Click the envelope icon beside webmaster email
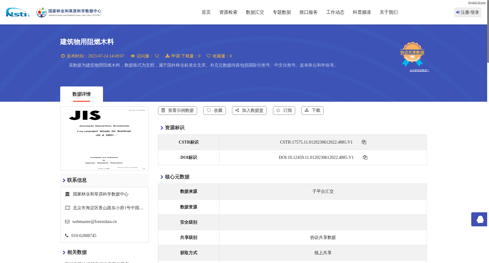The height and width of the screenshot is (263, 489). [x=67, y=221]
